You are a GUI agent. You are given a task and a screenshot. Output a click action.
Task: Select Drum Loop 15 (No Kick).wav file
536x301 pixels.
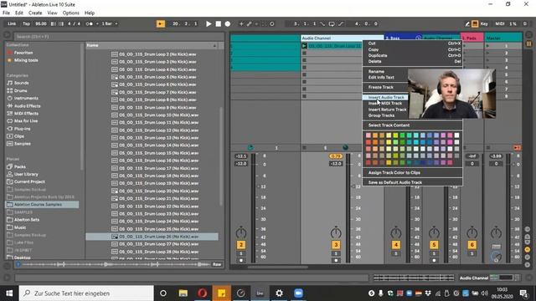coord(158,153)
